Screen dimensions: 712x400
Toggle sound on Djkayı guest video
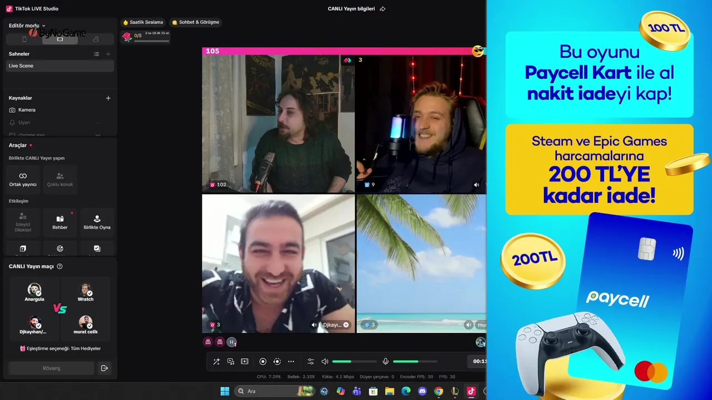coord(314,324)
